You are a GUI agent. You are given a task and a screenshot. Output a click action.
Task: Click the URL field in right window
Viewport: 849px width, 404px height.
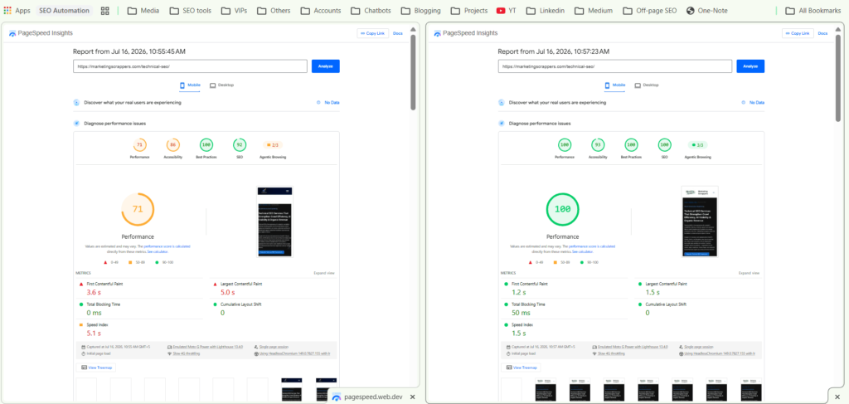(615, 66)
